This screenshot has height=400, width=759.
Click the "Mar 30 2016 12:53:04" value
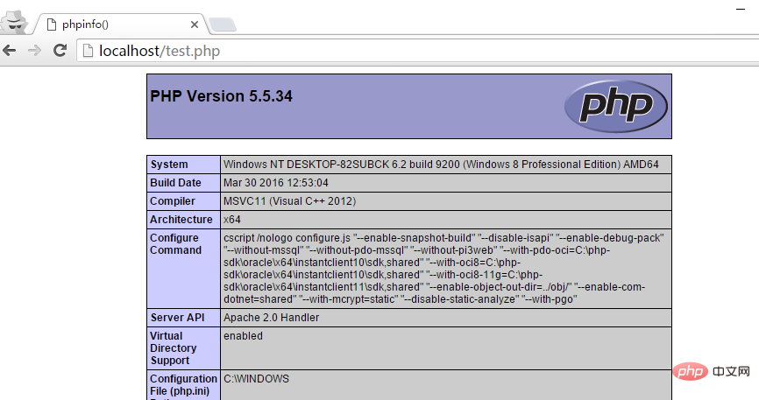[x=276, y=183]
